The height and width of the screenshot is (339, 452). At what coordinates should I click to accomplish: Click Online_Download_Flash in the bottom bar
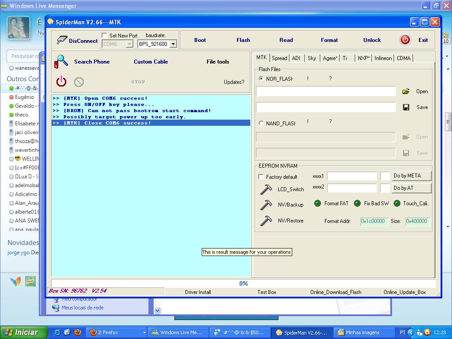click(x=336, y=292)
